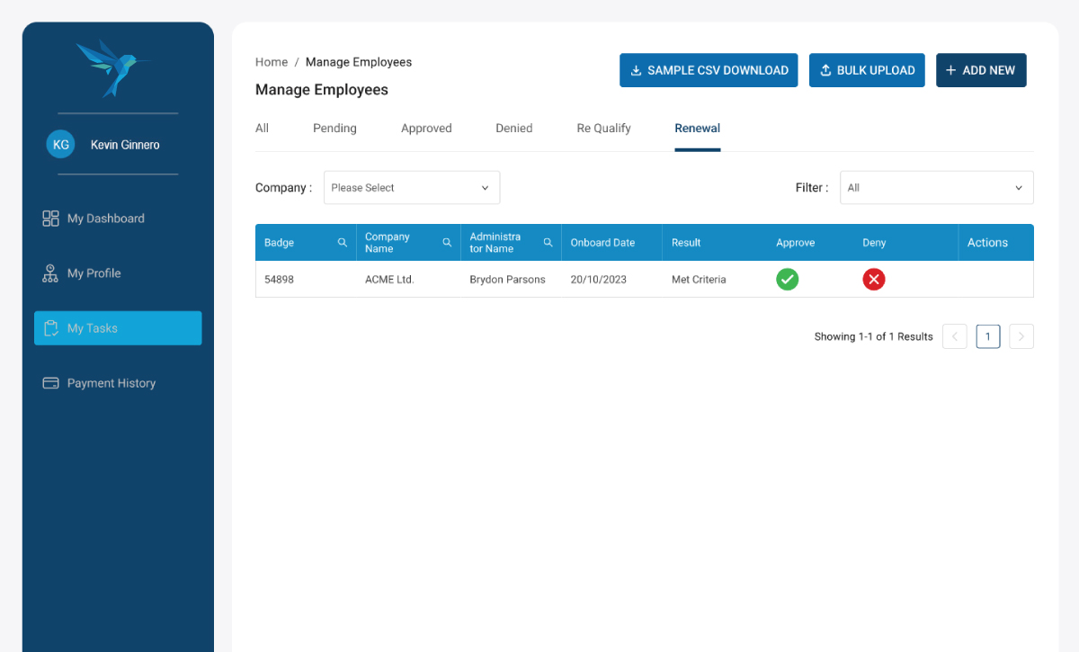Screen dimensions: 1079x652
Task: Select the Renewal tab
Action: point(698,129)
